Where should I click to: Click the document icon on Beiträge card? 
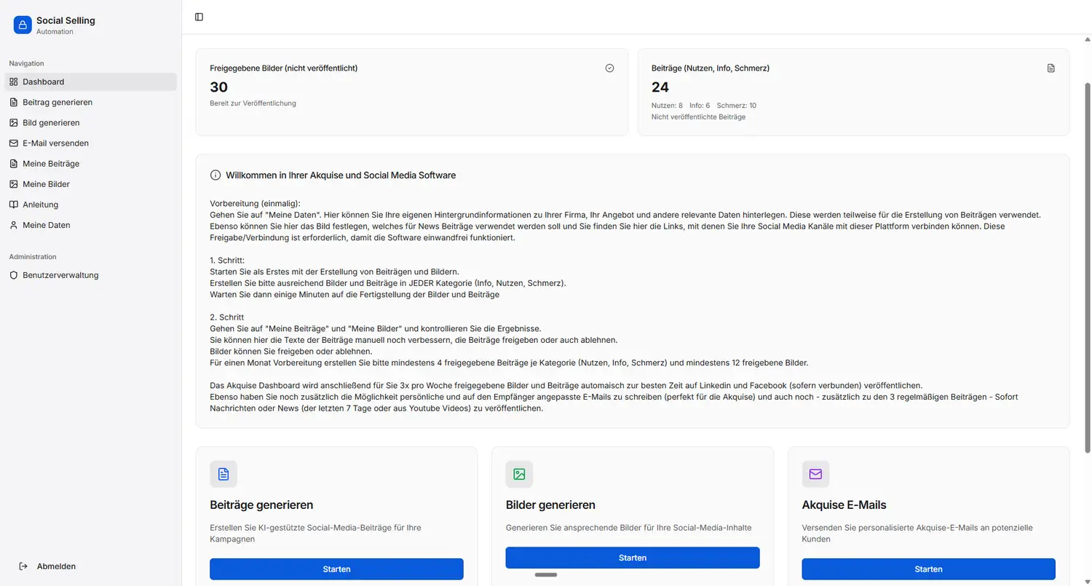pyautogui.click(x=1051, y=68)
